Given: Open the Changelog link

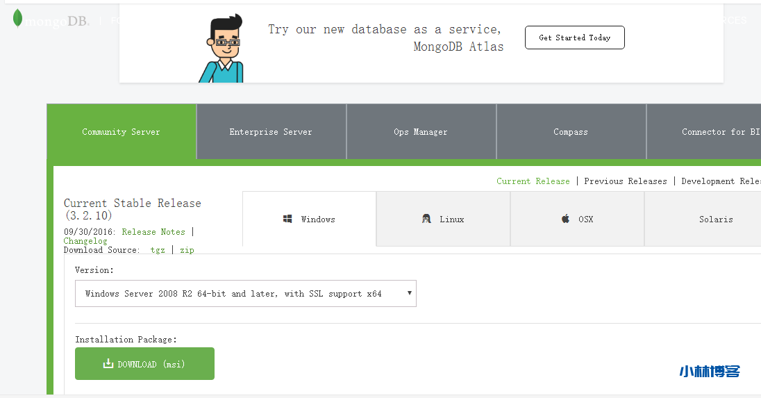Looking at the screenshot, I should (85, 241).
